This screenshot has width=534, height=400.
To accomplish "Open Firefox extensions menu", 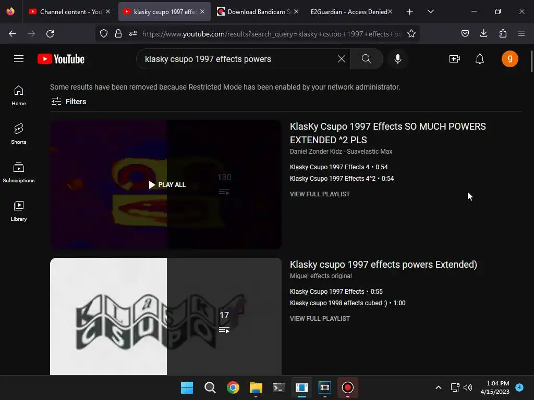I will pos(503,33).
